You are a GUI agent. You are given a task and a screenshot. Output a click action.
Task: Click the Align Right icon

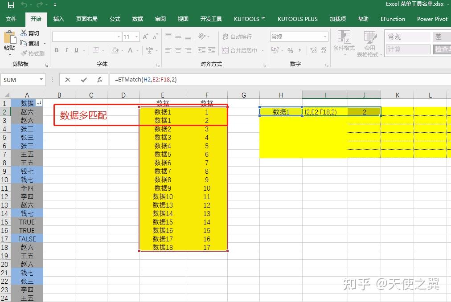188,50
